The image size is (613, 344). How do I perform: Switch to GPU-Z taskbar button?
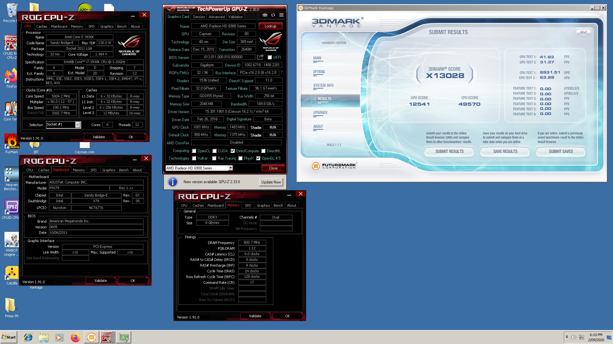(123, 337)
